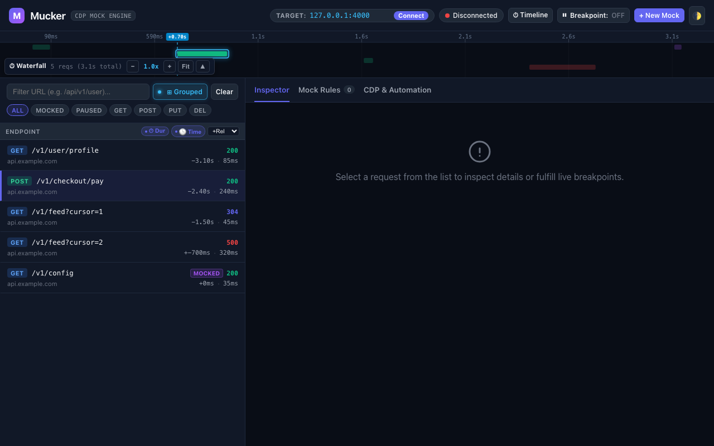Toggle the Dur column pill

155,131
